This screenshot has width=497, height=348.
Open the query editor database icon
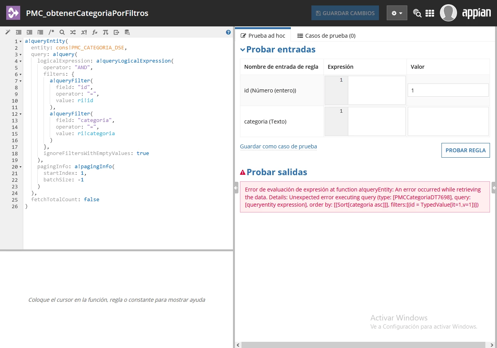coord(127,32)
